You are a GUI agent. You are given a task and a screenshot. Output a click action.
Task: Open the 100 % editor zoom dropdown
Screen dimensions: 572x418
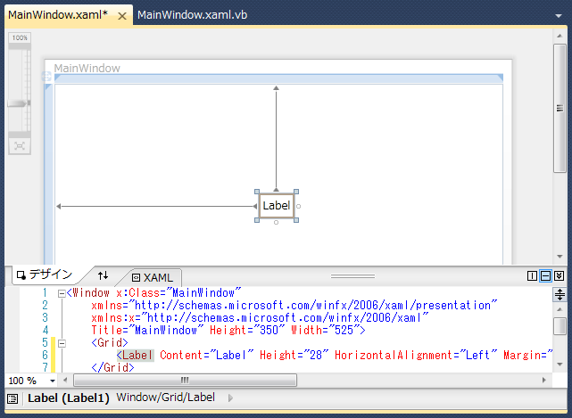[x=53, y=381]
